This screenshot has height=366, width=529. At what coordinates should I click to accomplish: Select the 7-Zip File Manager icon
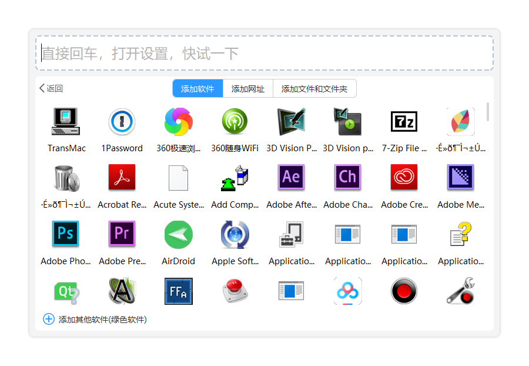click(x=404, y=122)
